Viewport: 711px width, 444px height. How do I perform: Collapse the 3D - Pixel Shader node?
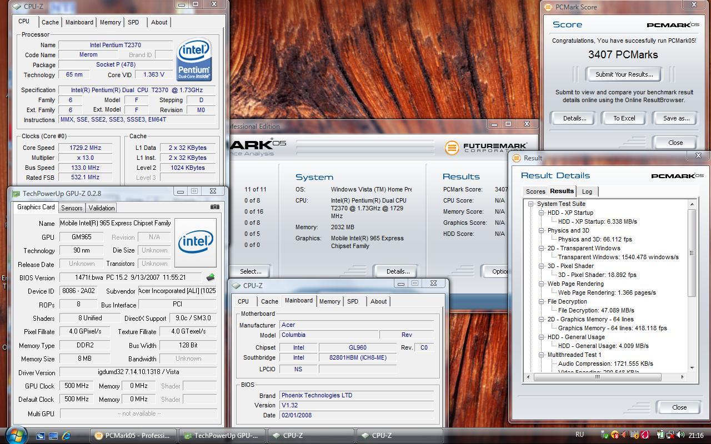pos(542,266)
